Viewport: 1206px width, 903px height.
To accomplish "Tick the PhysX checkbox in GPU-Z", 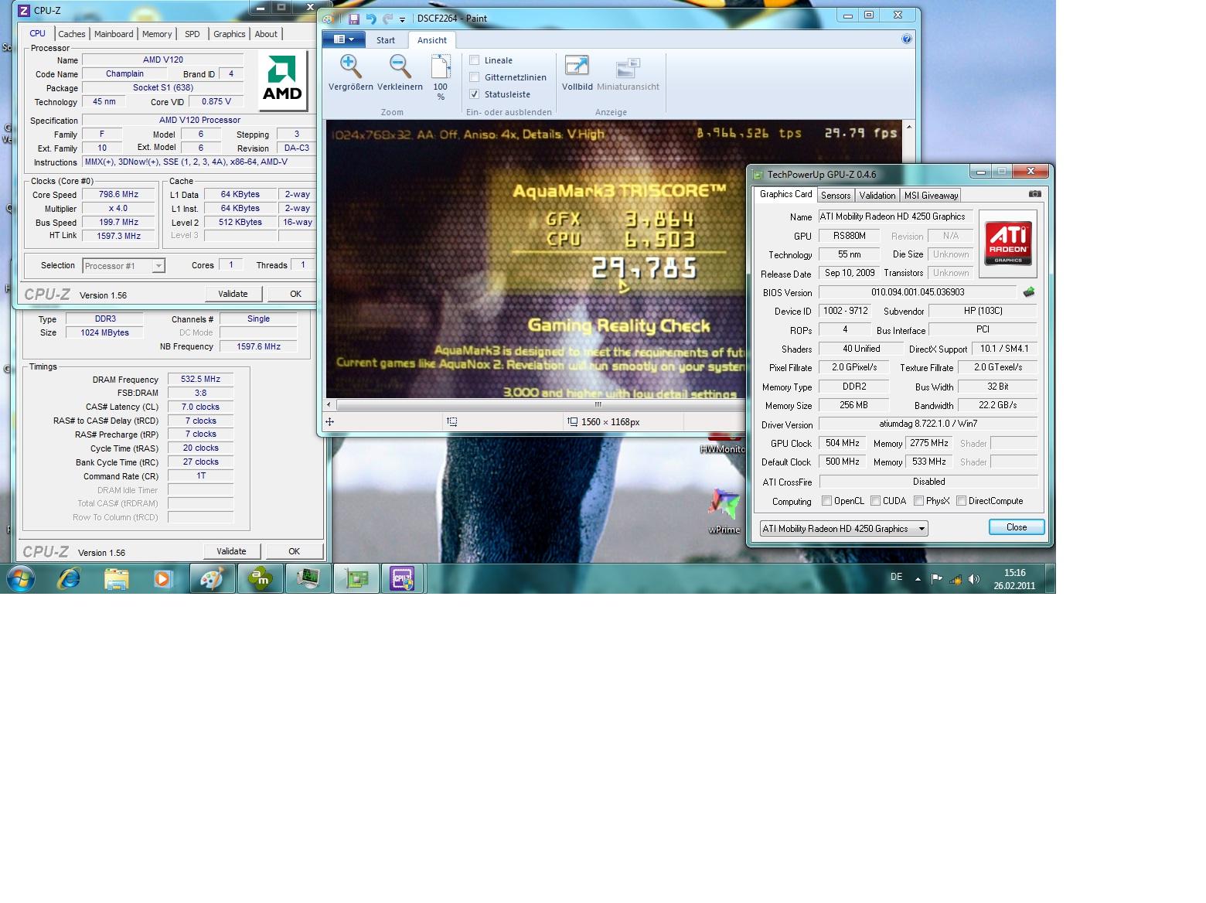I will pyautogui.click(x=918, y=501).
